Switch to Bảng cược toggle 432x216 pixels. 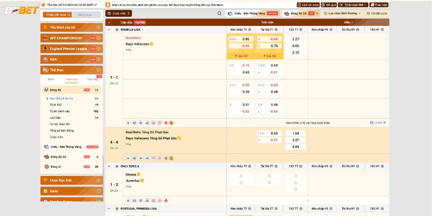86,15
